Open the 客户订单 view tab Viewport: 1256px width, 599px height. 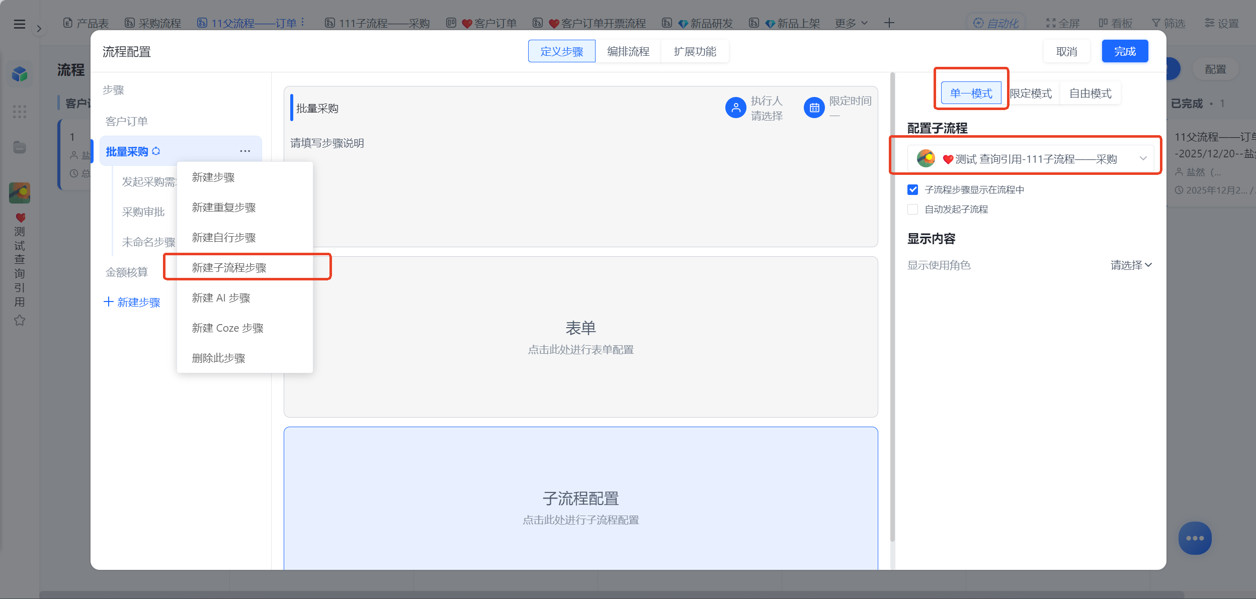click(481, 23)
